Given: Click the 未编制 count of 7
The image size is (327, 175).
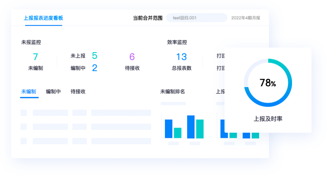Looking at the screenshot, I should pyautogui.click(x=35, y=57).
